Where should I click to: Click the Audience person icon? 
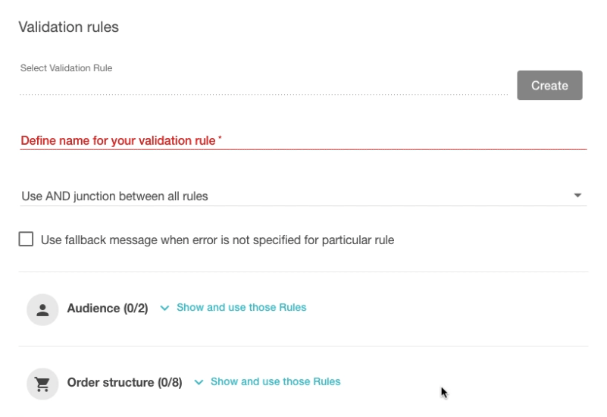pos(42,309)
